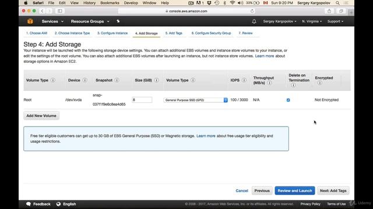The width and height of the screenshot is (373, 209).
Task: Click info icon next to Device header
Action: click(x=85, y=80)
